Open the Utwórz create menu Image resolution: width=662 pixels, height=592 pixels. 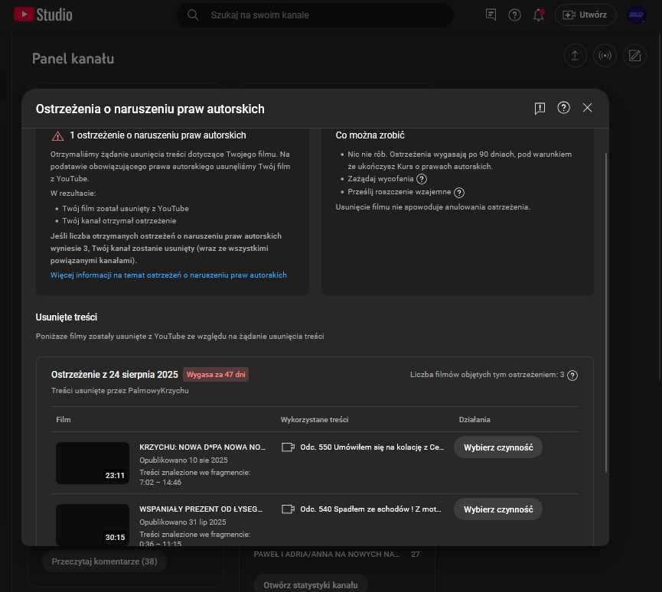[x=585, y=15]
